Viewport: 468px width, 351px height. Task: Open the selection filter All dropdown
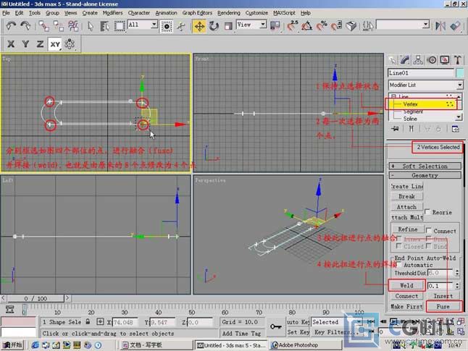tap(154, 25)
